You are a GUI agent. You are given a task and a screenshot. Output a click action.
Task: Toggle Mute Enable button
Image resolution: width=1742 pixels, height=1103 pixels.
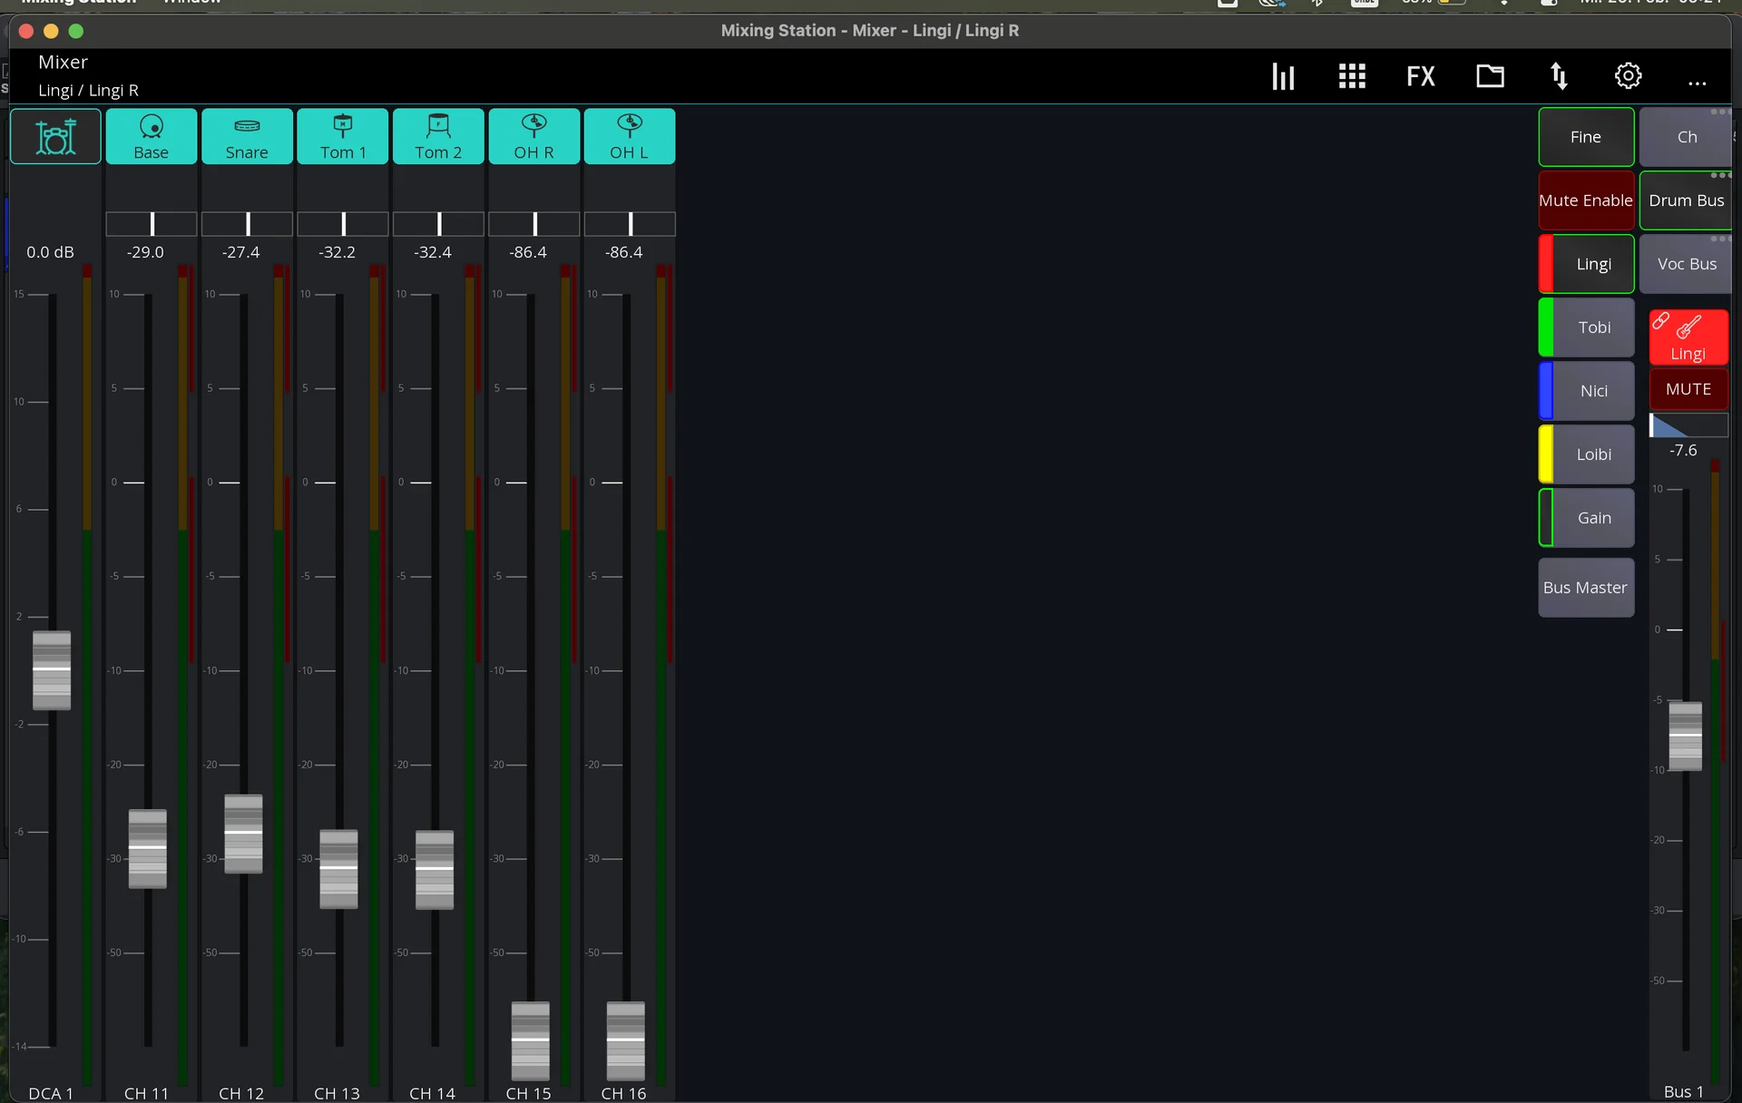1585,200
